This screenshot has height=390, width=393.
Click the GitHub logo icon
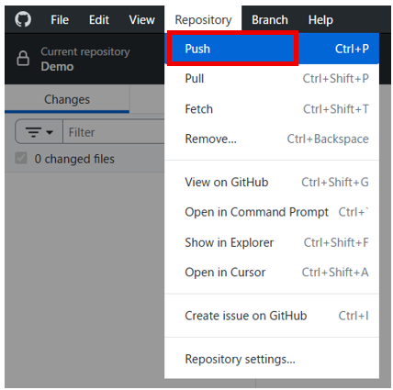pos(23,19)
